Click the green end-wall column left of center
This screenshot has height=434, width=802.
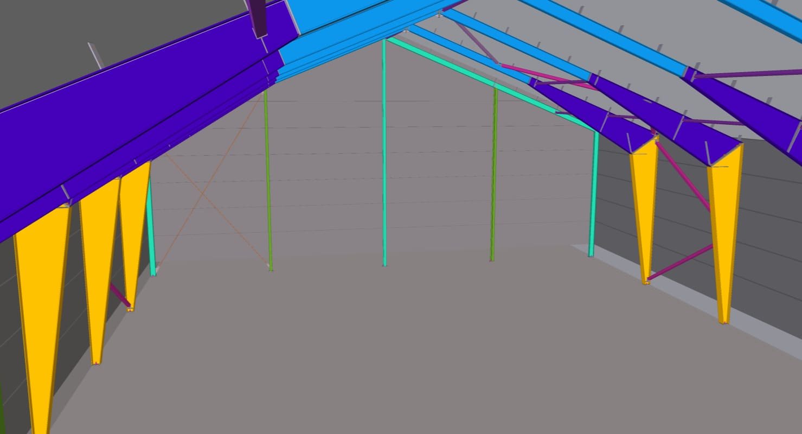click(267, 179)
